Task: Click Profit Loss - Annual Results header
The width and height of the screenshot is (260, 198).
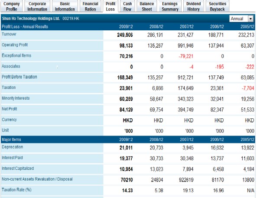Action: pyautogui.click(x=25, y=27)
